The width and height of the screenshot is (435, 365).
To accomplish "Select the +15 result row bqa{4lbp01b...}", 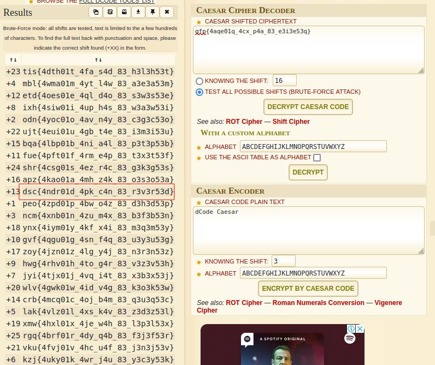I will tap(90, 143).
